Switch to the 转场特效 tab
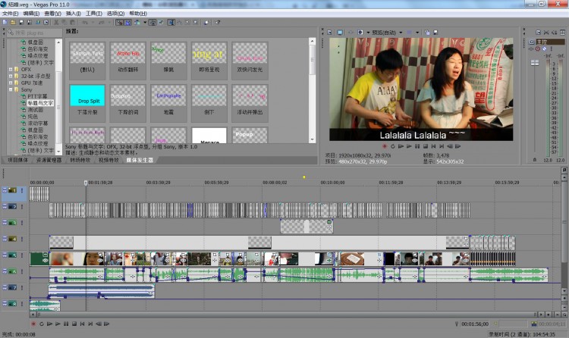This screenshot has width=569, height=338. tap(80, 160)
